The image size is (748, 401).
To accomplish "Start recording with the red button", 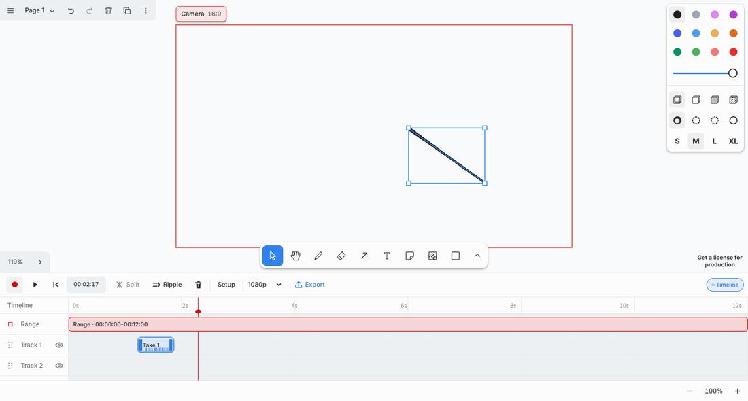I will 15,285.
